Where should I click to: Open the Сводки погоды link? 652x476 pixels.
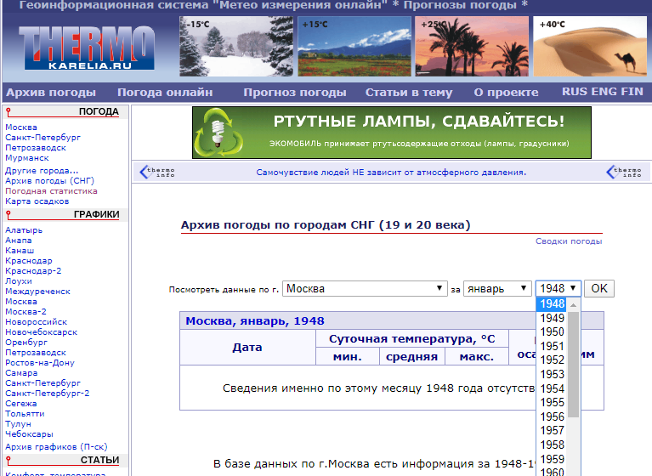569,241
